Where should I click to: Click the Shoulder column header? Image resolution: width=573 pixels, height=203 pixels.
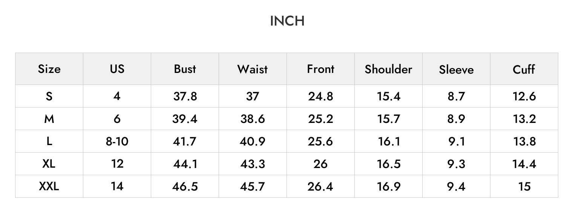(x=388, y=69)
